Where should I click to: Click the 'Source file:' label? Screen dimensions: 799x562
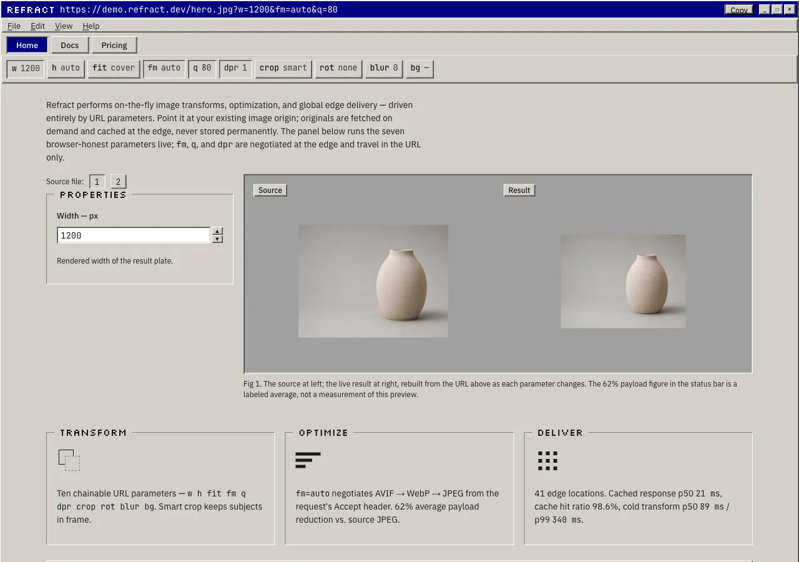point(65,182)
